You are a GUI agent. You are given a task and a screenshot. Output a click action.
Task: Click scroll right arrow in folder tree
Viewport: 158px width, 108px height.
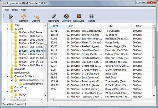pyautogui.click(x=41, y=100)
